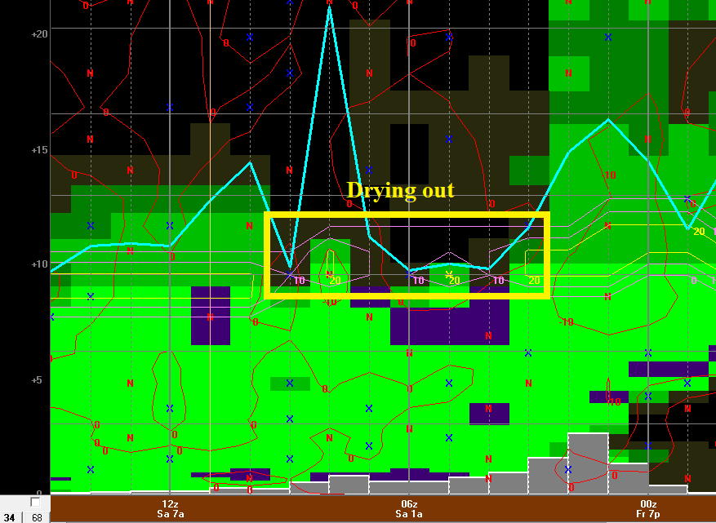Click the tallest gray precipitation bar
Viewport: 716px width, 523px height.
(588, 461)
